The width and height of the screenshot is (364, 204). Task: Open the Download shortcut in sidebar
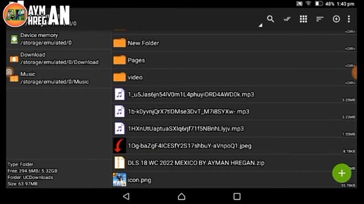click(x=59, y=58)
